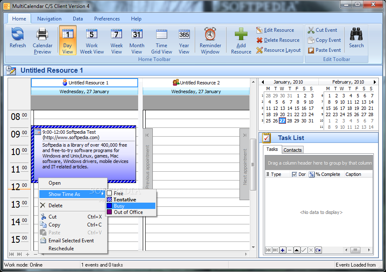Click Copy Event in the Edit Toolbar
This screenshot has height=272, width=386.
pos(324,40)
